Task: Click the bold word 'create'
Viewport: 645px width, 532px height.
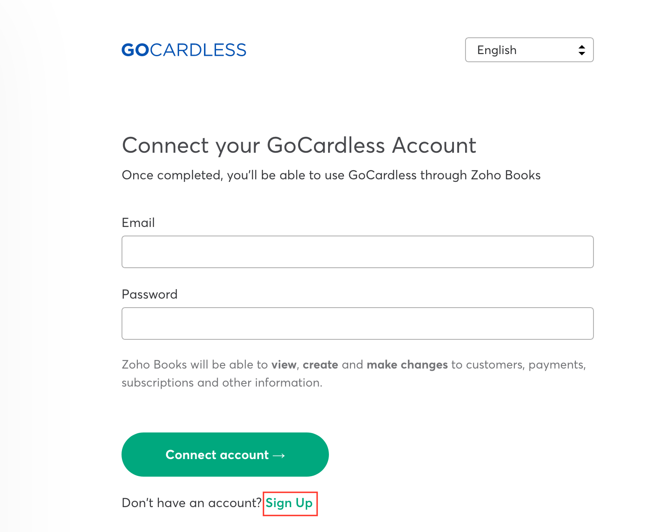Action: [x=320, y=365]
